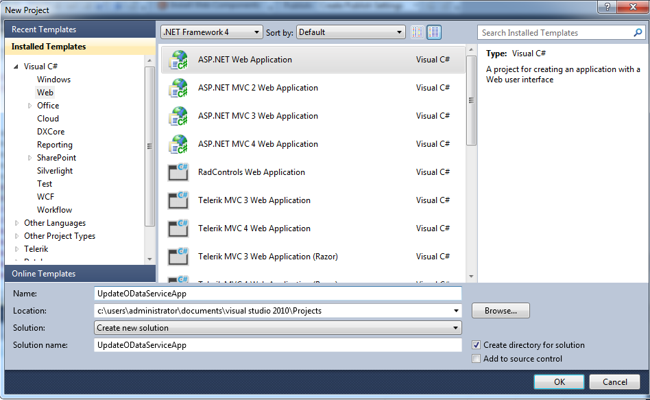This screenshot has width=650, height=400.
Task: Switch to small icons view
Action: point(418,32)
